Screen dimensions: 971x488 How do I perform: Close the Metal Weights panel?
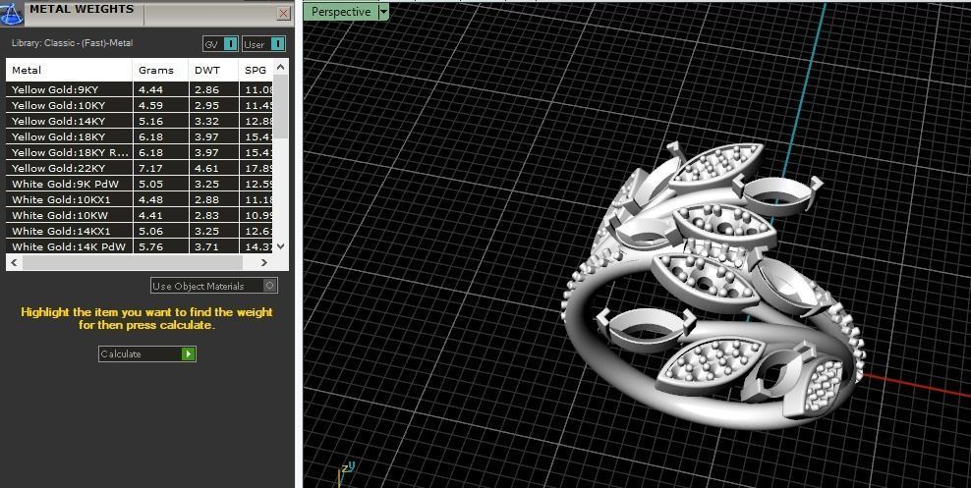pyautogui.click(x=284, y=13)
